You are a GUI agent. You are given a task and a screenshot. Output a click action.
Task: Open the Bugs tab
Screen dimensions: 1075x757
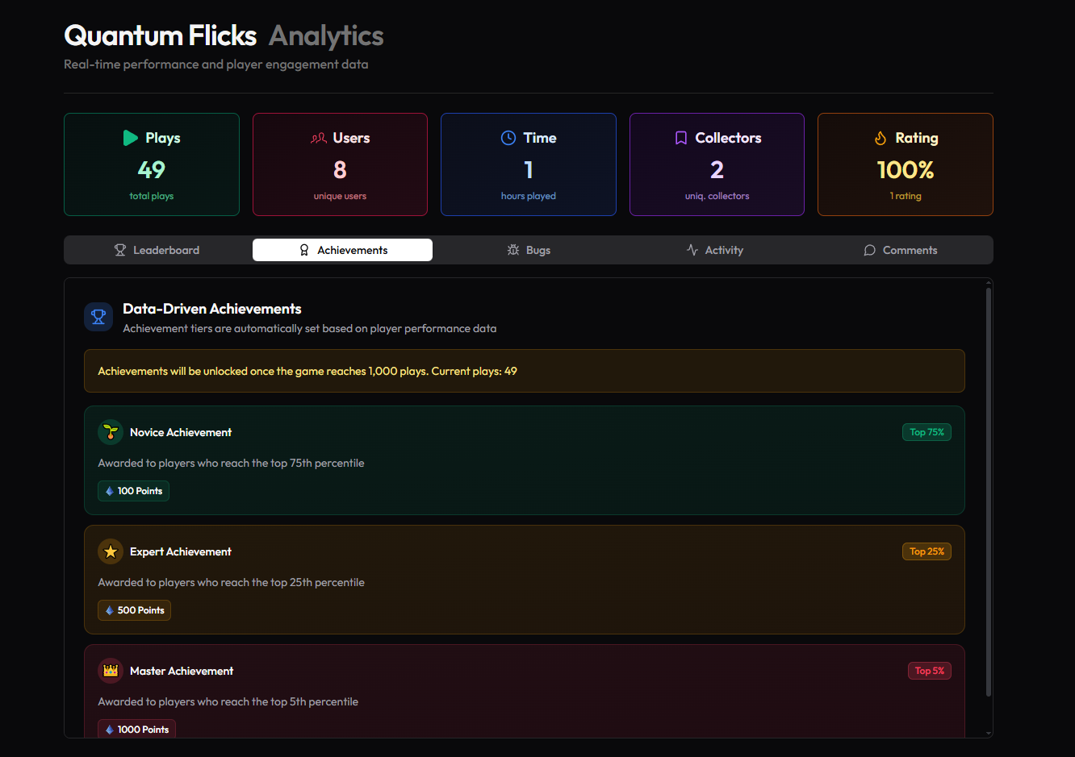pyautogui.click(x=529, y=250)
